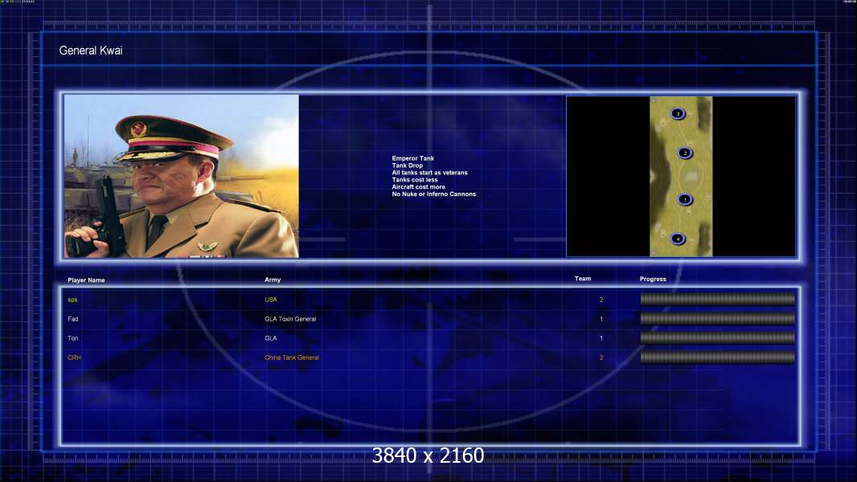The width and height of the screenshot is (857, 482).
Task: Select player name 'CRH' in list
Action: (74, 357)
